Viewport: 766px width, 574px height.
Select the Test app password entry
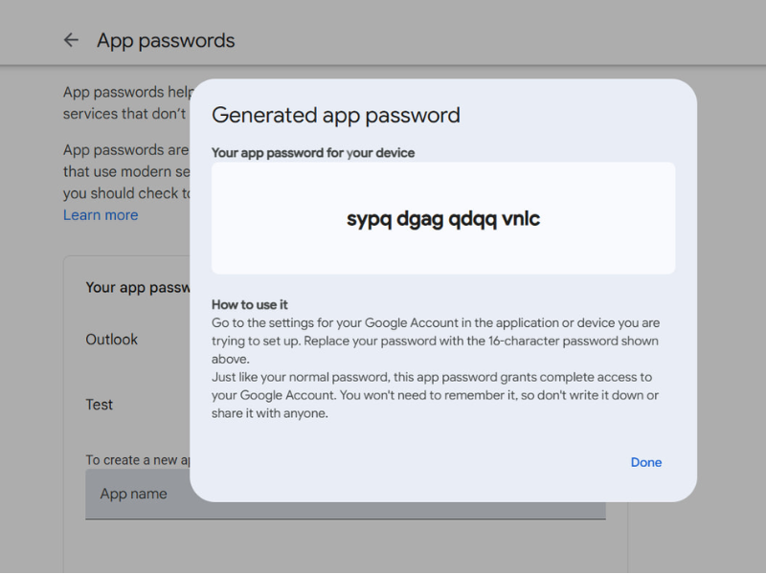coord(100,405)
